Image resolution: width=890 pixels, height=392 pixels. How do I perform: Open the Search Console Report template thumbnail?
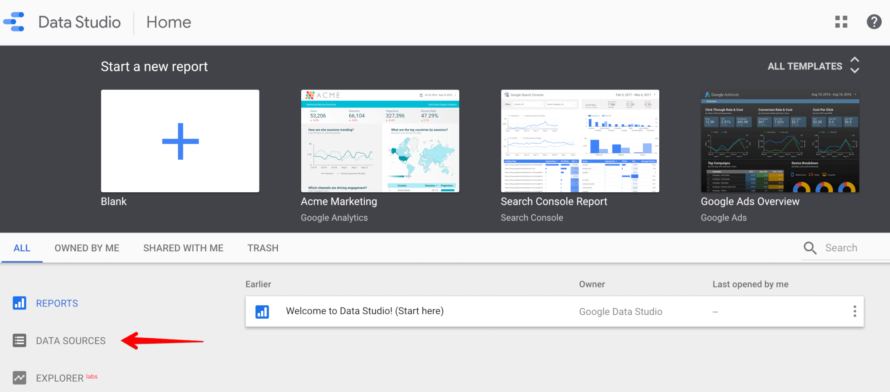click(580, 141)
